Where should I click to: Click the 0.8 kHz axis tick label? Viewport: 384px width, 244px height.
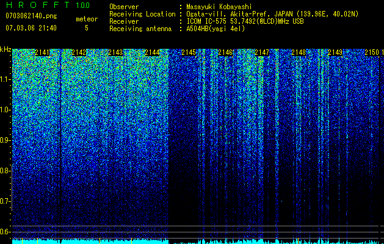click(5, 171)
